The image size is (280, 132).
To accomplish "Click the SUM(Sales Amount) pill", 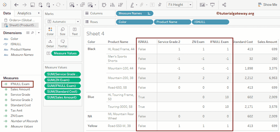I will (63, 97).
